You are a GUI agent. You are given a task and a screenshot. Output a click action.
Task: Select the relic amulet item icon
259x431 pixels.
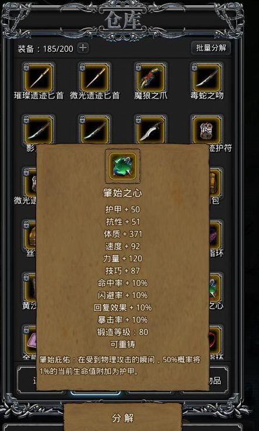[x=207, y=130]
